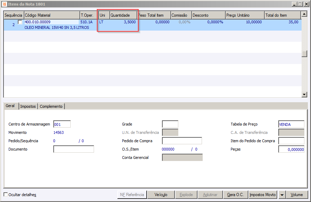Click the O.S./Item value 000000
Screen dimensions: 311x202
coord(168,149)
